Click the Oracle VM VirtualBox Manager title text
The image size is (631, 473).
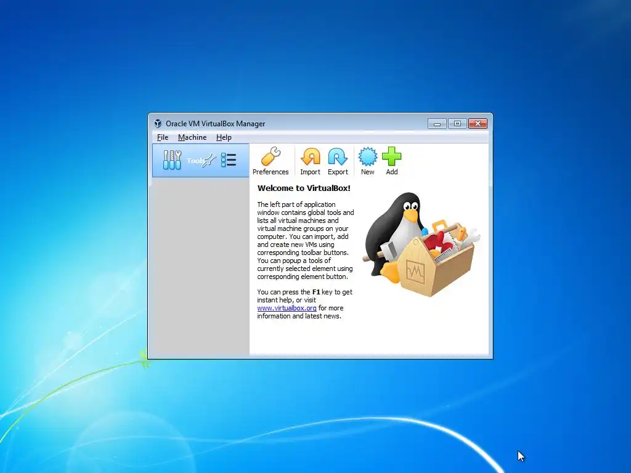click(215, 123)
